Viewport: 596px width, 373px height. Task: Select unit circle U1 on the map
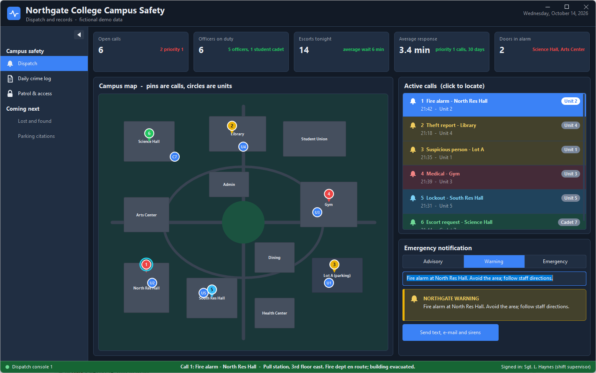(x=329, y=283)
